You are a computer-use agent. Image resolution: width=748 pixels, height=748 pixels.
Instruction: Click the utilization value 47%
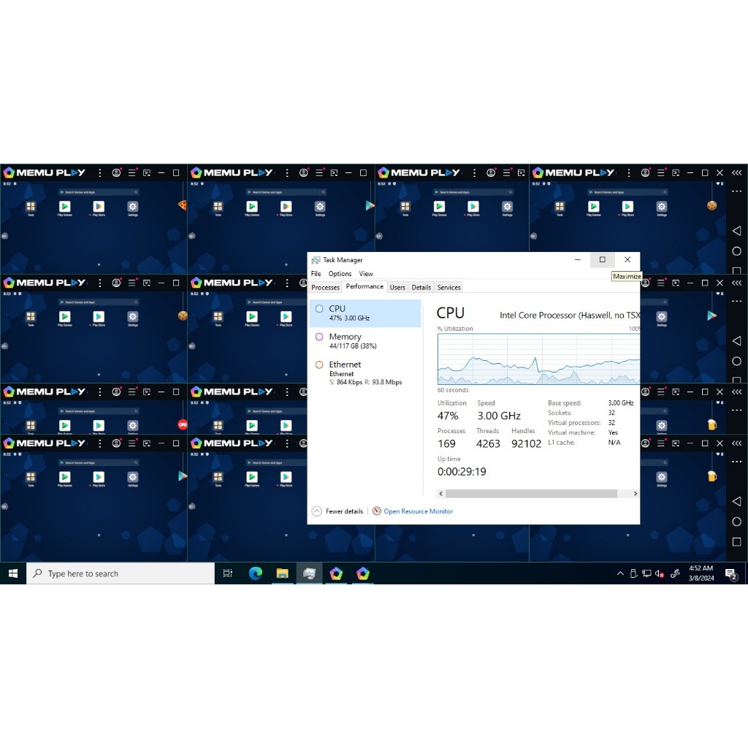pos(448,416)
